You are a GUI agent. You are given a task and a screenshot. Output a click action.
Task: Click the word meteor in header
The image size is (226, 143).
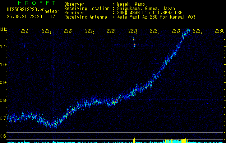52,11
